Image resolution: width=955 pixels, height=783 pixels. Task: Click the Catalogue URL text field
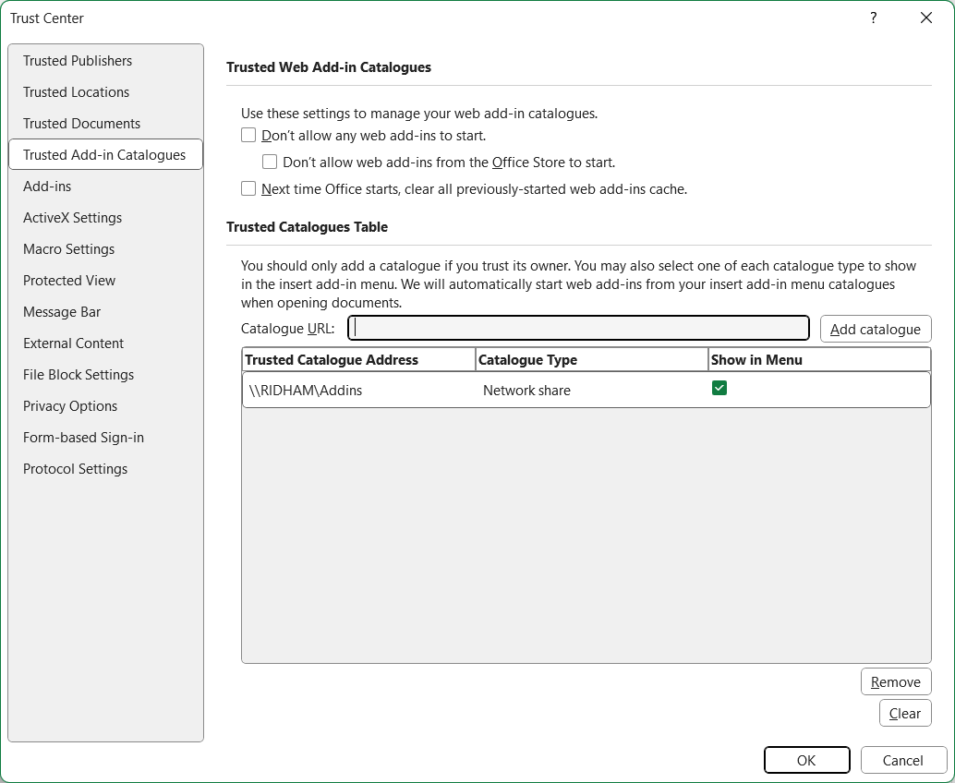[x=578, y=329]
